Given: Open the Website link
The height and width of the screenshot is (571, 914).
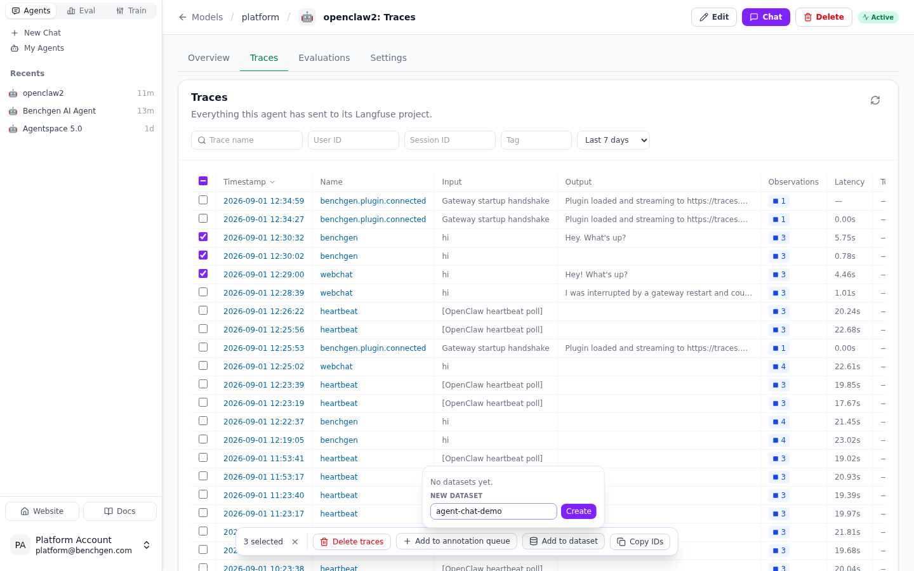Looking at the screenshot, I should pyautogui.click(x=42, y=511).
